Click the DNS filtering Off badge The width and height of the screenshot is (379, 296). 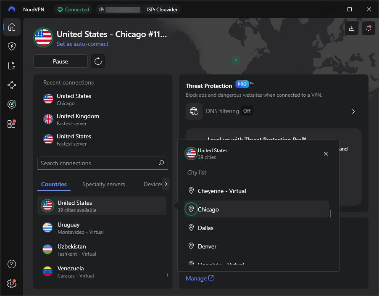pyautogui.click(x=247, y=111)
